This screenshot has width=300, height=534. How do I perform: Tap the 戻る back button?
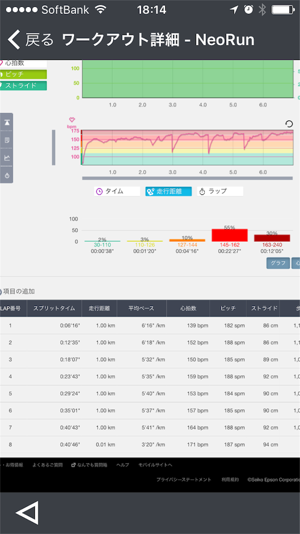click(31, 40)
